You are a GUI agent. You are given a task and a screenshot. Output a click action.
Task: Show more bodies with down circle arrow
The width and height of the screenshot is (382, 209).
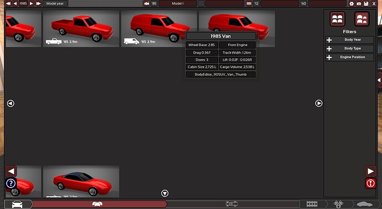[165, 193]
